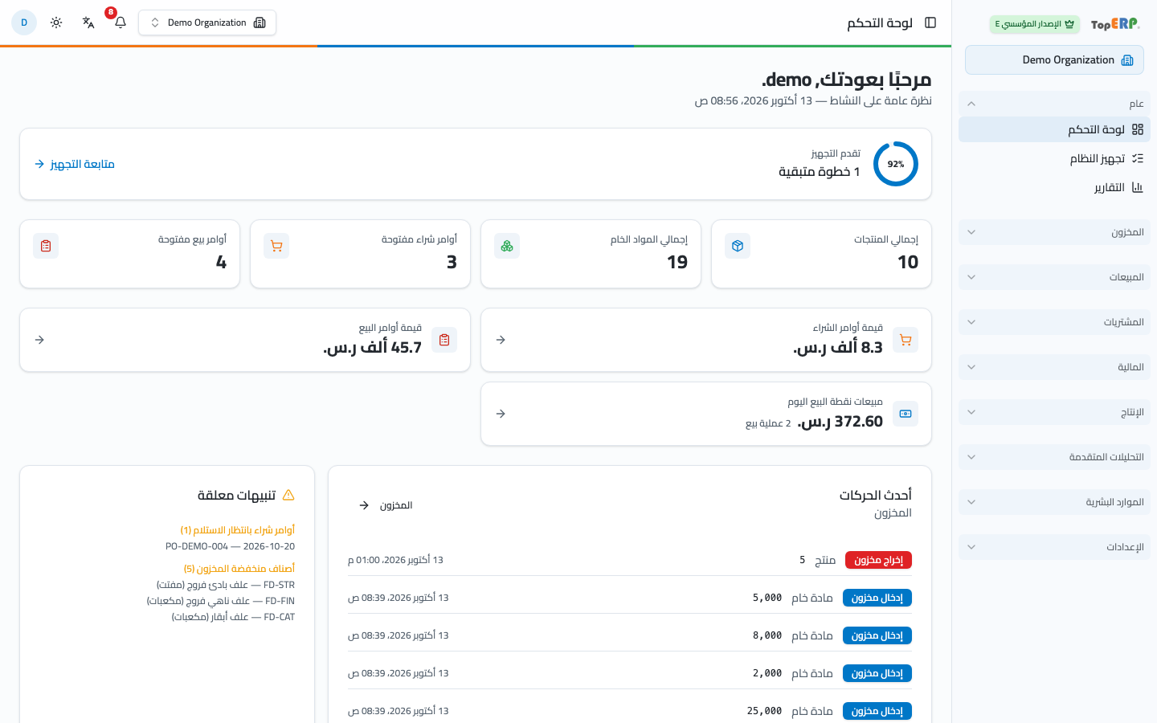Click the 92% setup progress ring
Viewport: 1157px width, 723px height.
pos(896,164)
